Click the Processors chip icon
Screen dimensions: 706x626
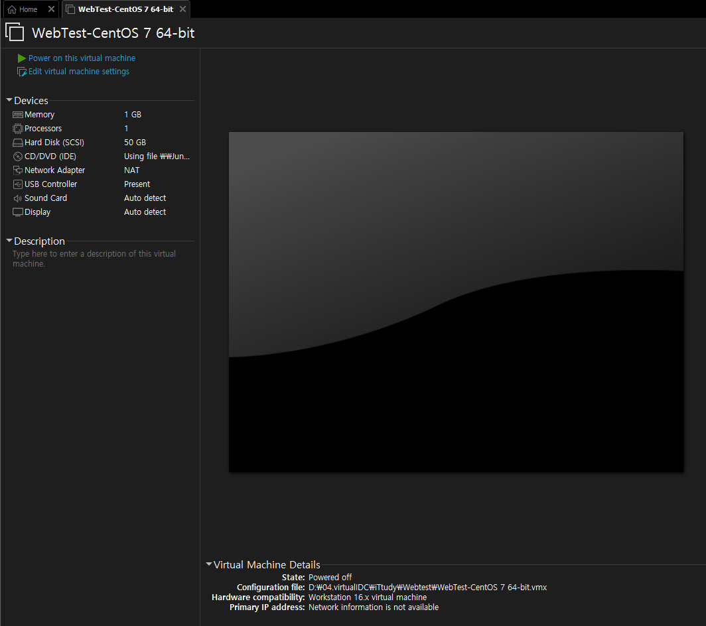17,129
